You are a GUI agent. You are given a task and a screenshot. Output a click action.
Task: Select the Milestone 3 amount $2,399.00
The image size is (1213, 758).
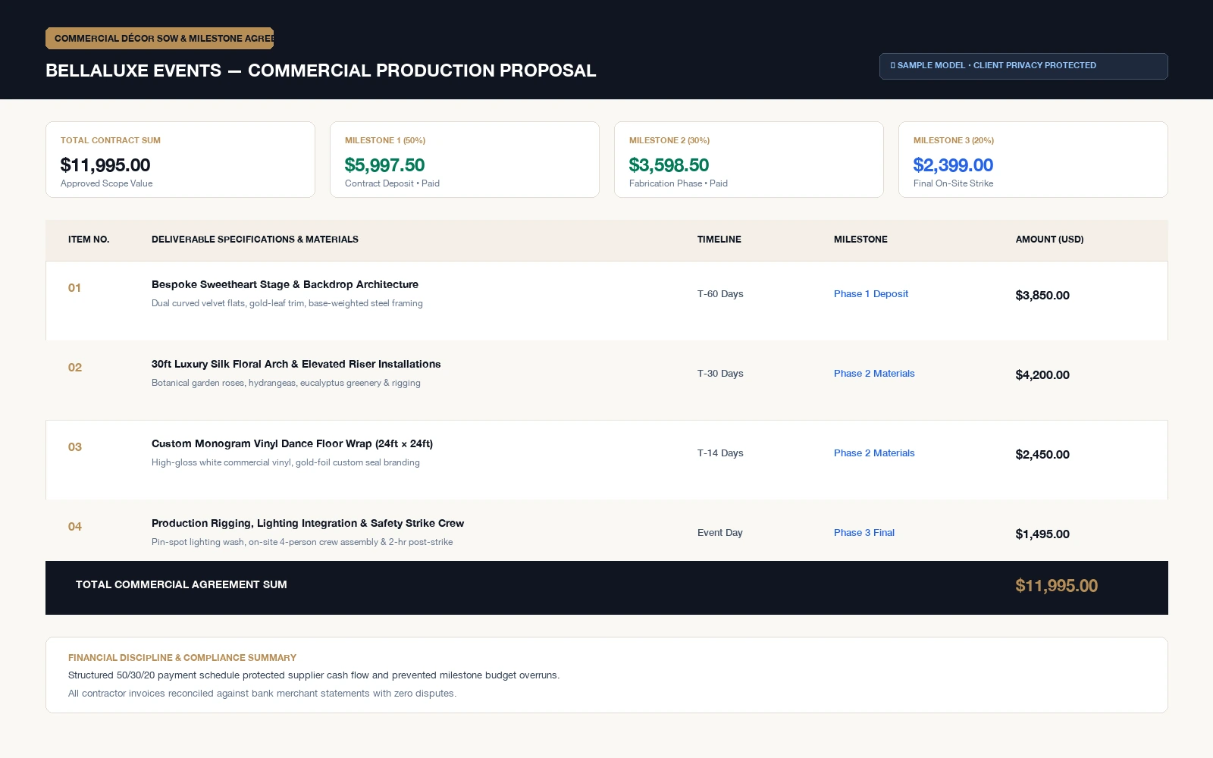(x=953, y=165)
